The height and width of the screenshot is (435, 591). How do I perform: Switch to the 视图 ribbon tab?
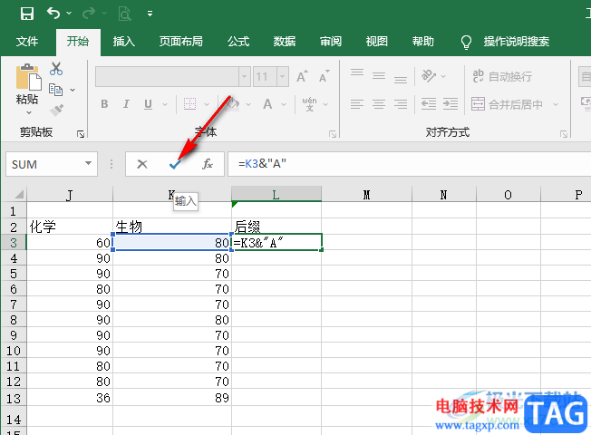coord(377,41)
